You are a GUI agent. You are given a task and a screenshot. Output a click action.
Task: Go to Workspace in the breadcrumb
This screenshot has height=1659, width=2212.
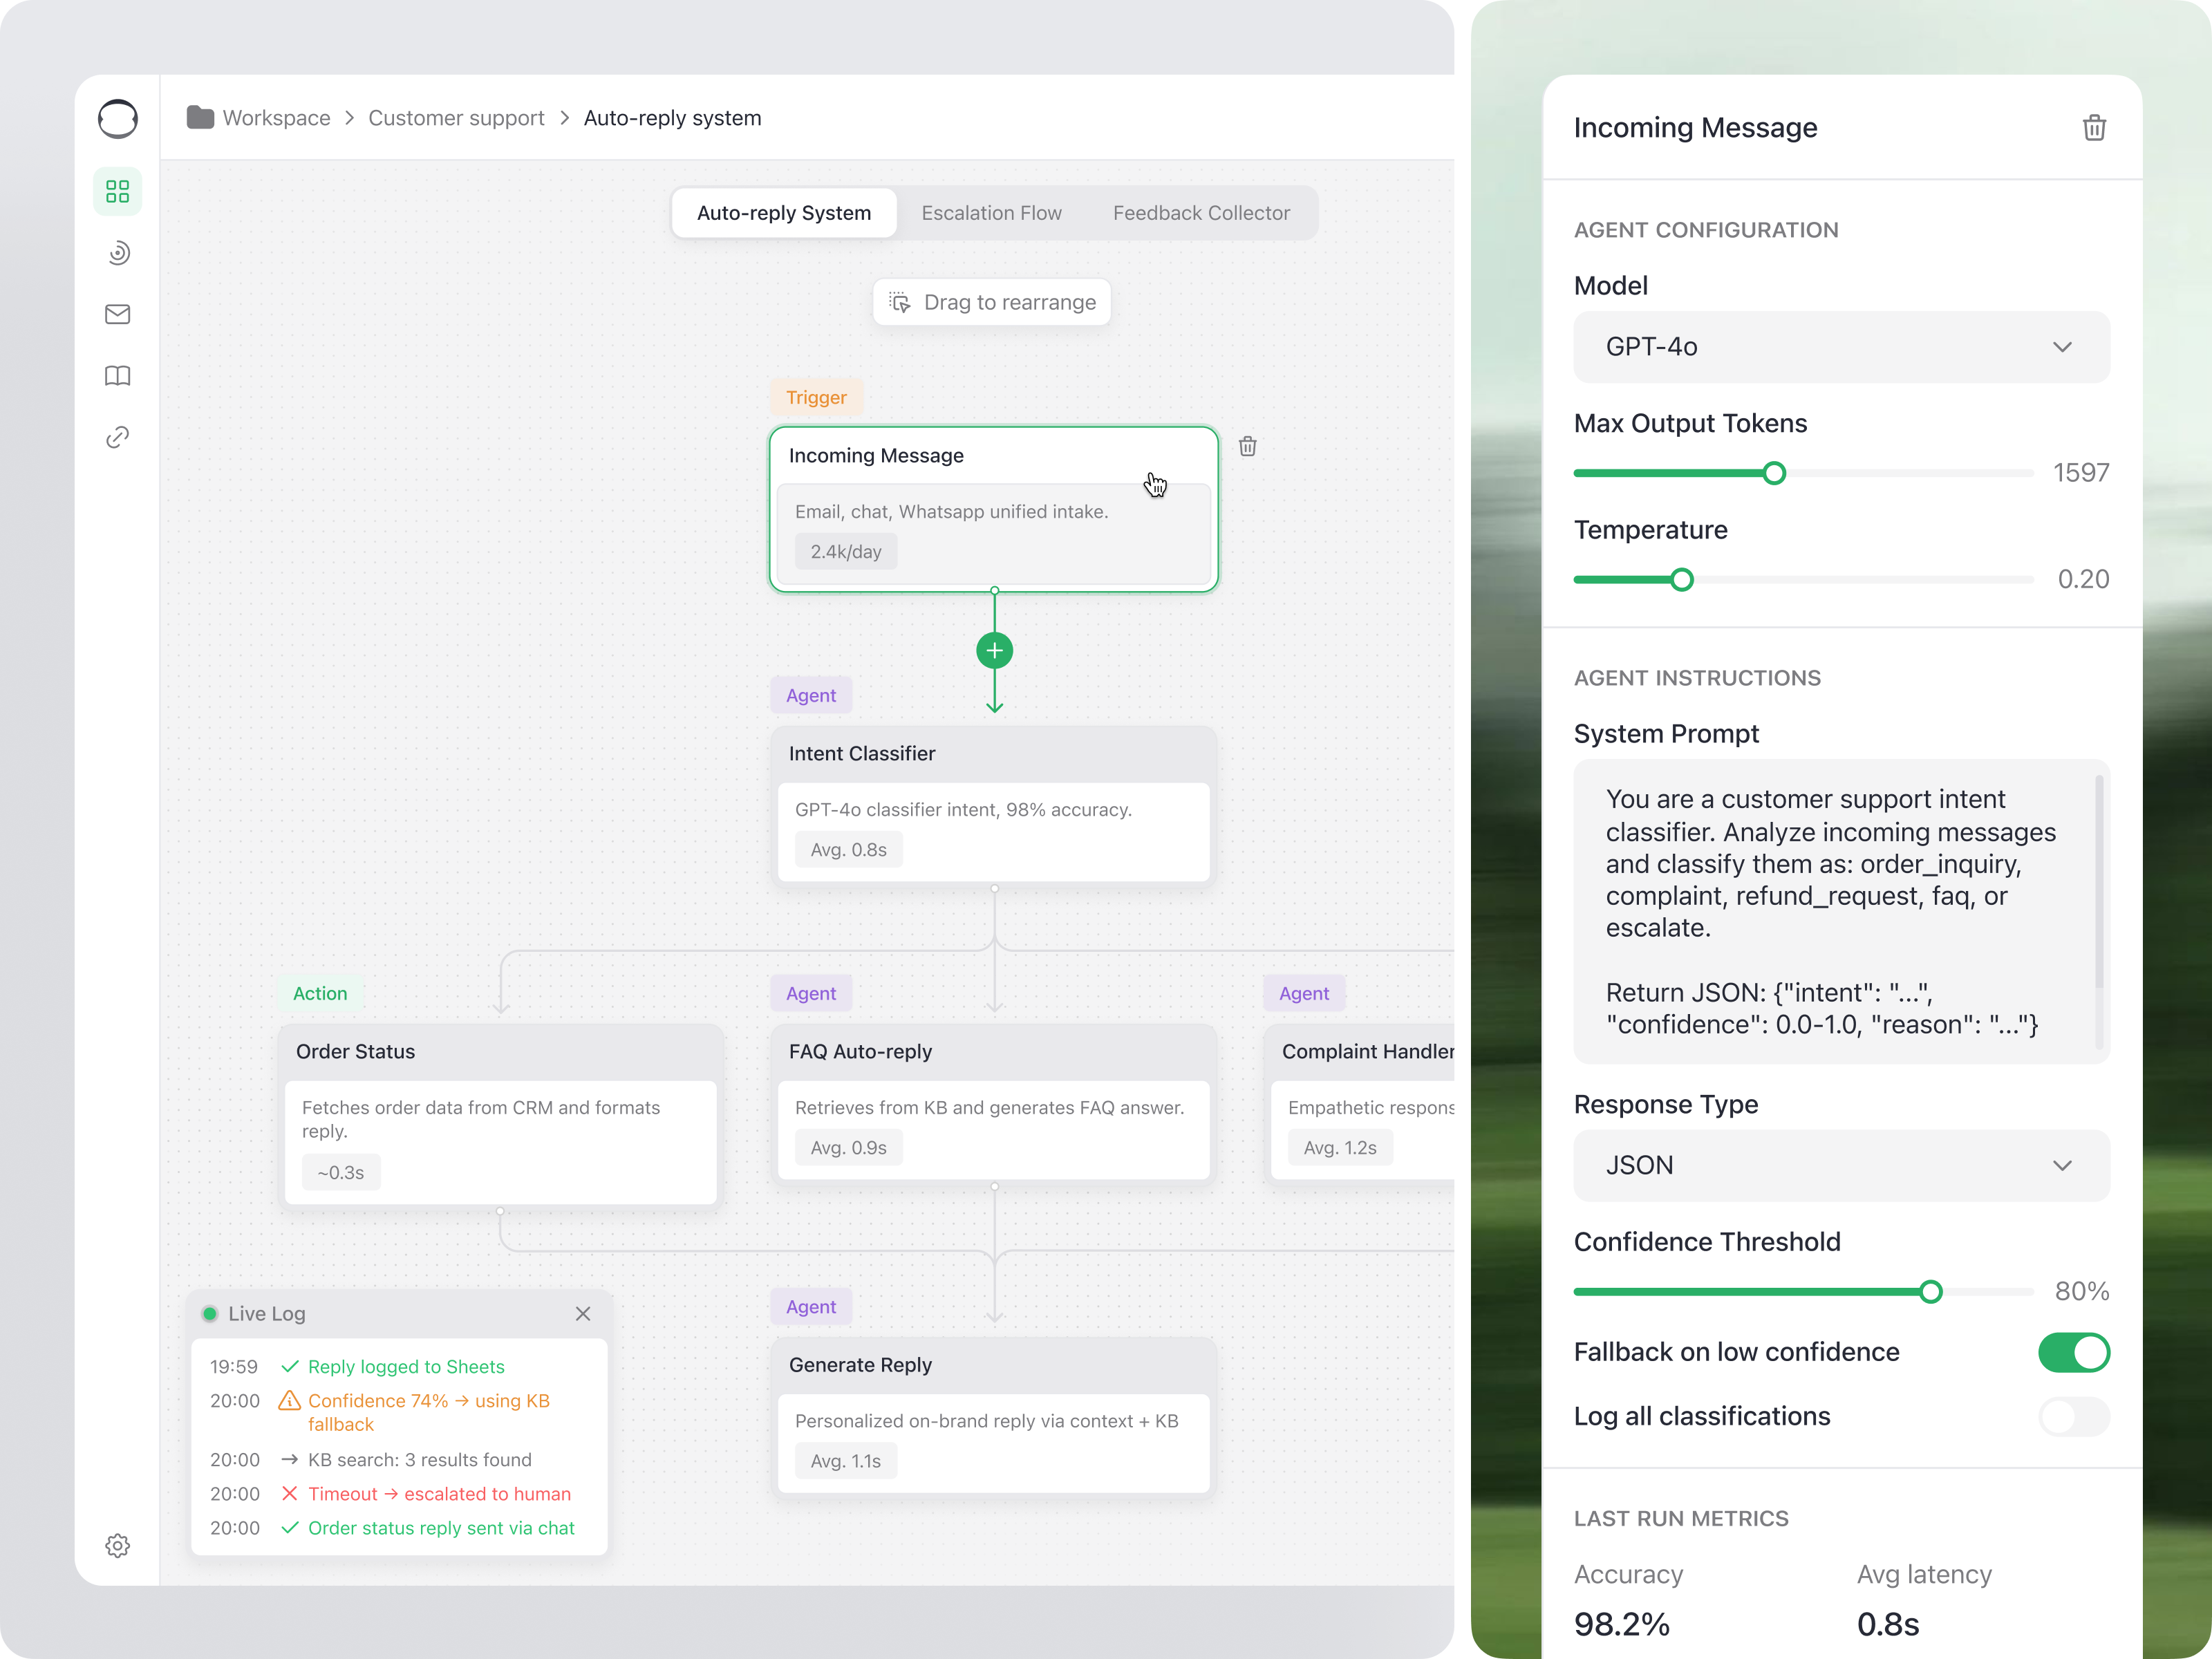(x=276, y=118)
